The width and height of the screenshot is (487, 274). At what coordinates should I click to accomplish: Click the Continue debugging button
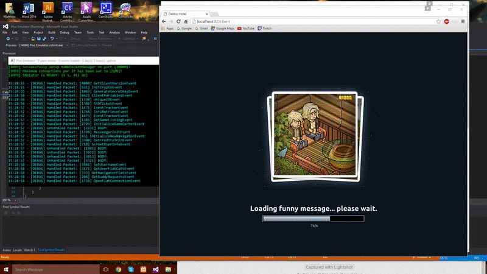(127, 39)
